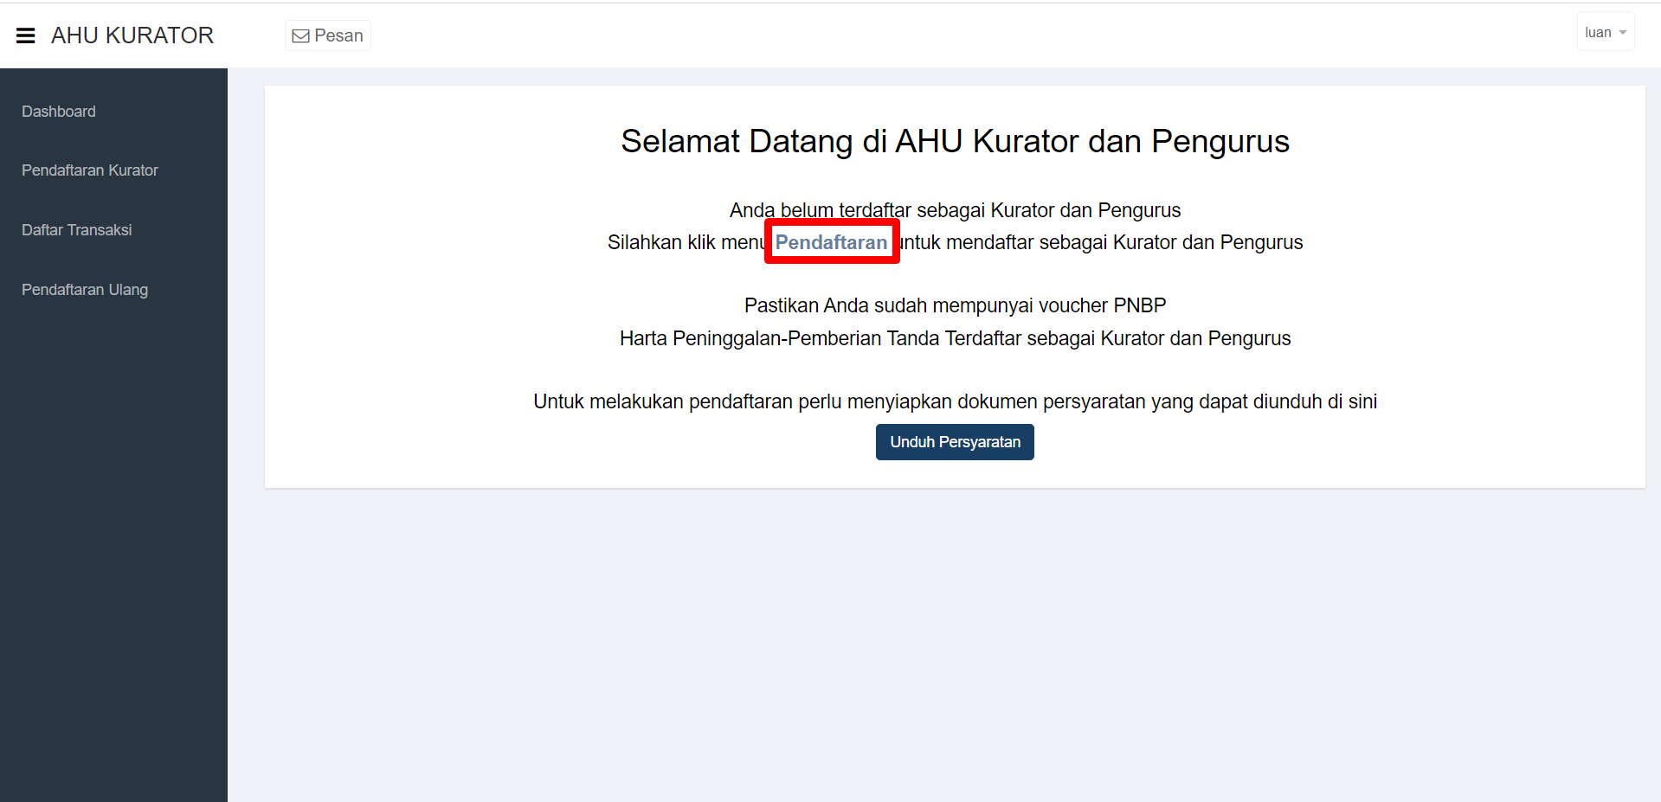
Task: Click the AHU KURATOR brand title
Action: [x=132, y=35]
